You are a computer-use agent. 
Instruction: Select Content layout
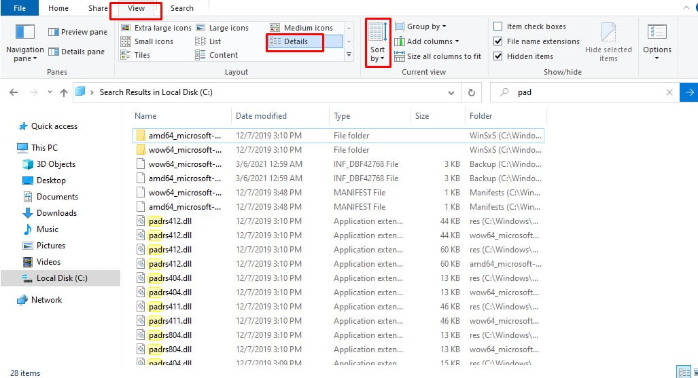pos(217,55)
